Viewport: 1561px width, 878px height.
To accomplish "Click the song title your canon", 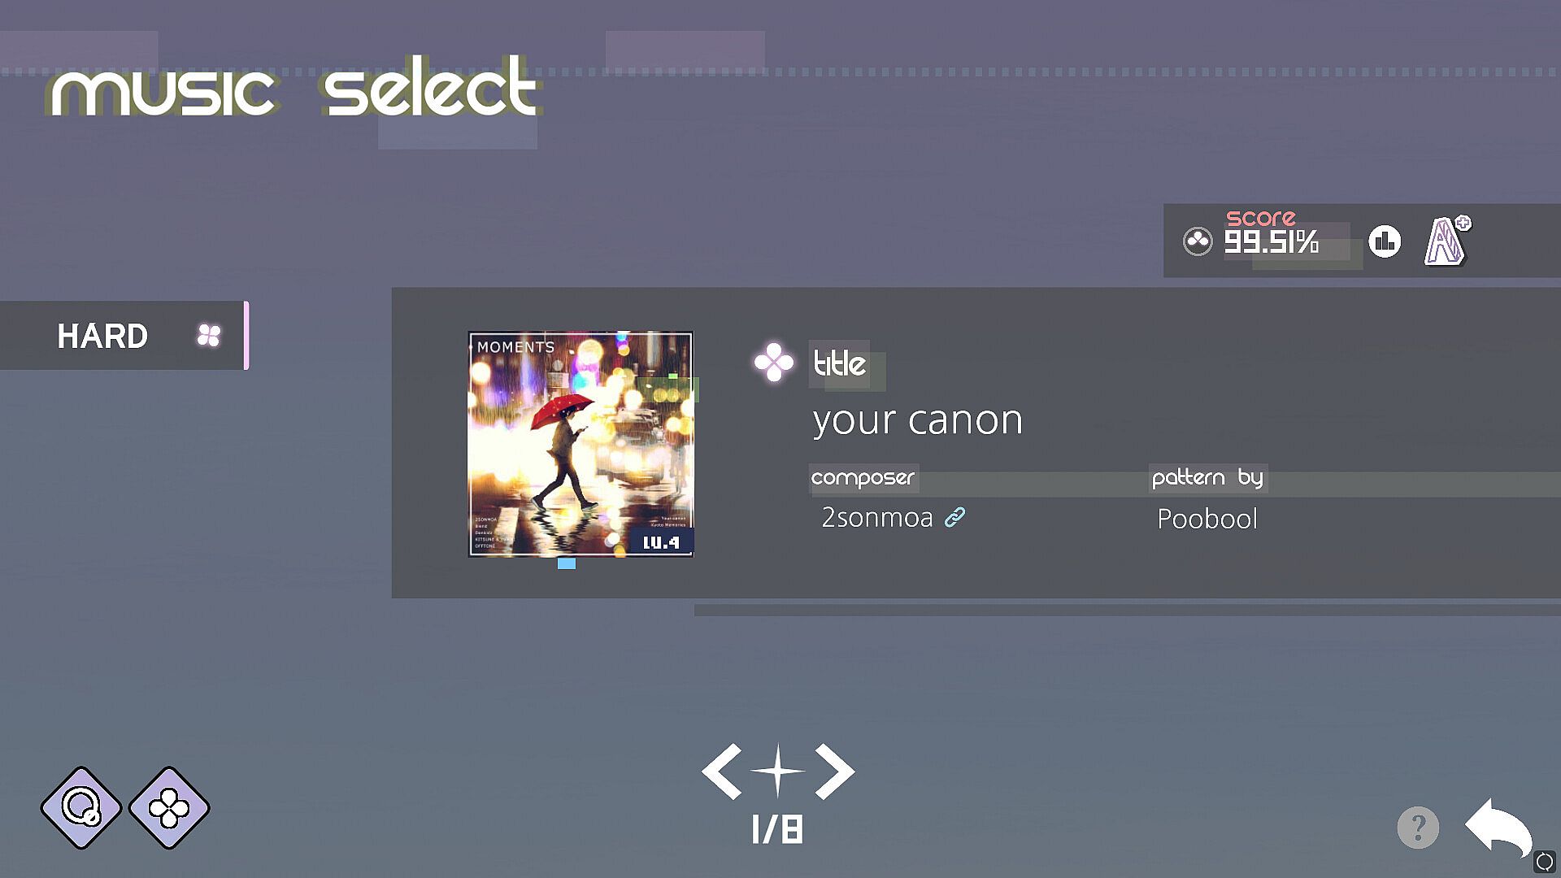I will click(918, 420).
